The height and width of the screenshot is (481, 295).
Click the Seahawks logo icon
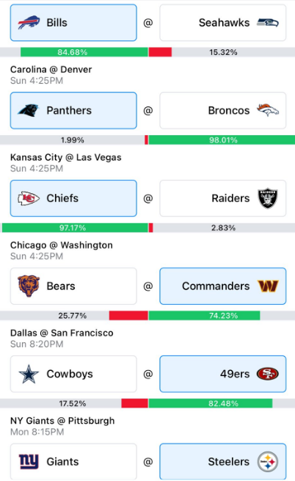[268, 23]
